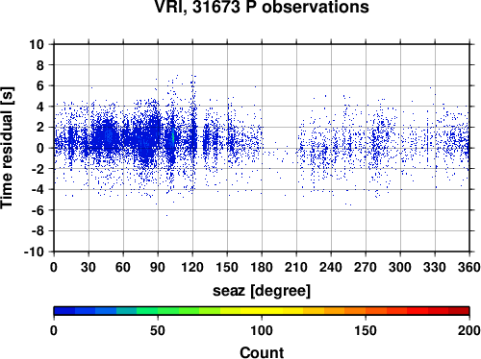
Task: Pick the green colorbar segment near 50
Action: 158,311
